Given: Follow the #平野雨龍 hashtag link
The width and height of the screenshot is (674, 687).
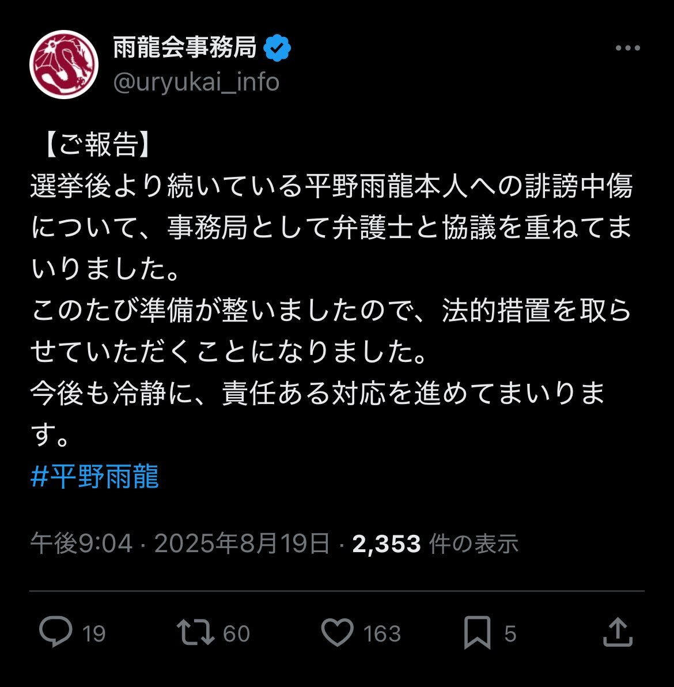Looking at the screenshot, I should tap(94, 476).
